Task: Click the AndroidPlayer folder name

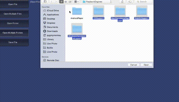Action: click(x=77, y=18)
